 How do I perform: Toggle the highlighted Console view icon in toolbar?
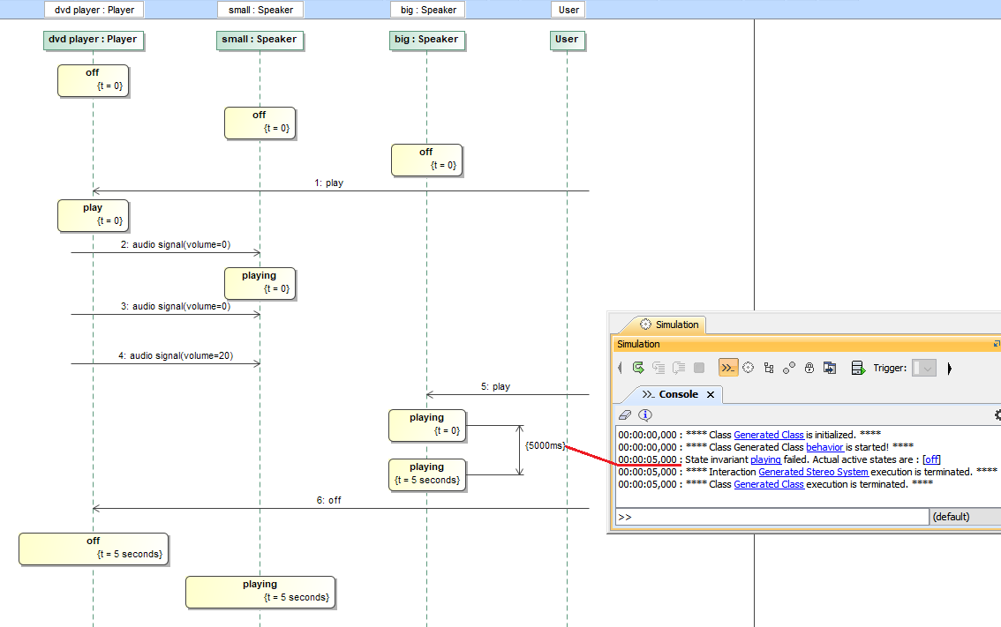[728, 368]
